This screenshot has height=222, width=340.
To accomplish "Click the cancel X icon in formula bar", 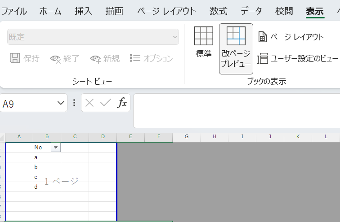I will pyautogui.click(x=89, y=103).
